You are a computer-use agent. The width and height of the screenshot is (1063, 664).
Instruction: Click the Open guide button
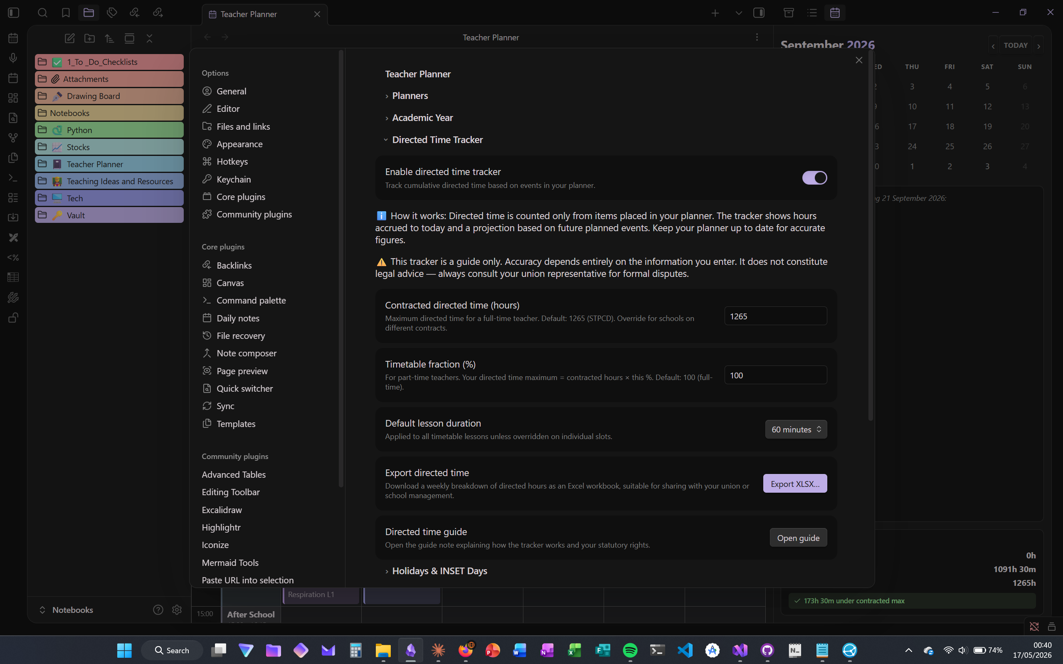(x=798, y=538)
